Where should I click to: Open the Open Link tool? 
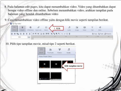(38, 29)
